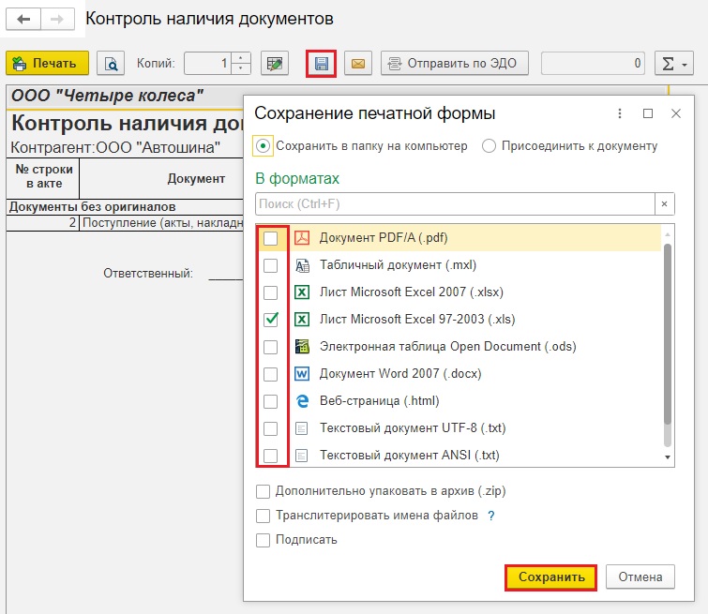Viewport: 708px width, 614px height.
Task: Open print preview with magnifier icon
Action: 111,64
